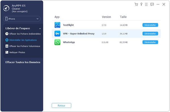Minimize the AnyMP4 iOS Cleaner window

tap(158, 4)
